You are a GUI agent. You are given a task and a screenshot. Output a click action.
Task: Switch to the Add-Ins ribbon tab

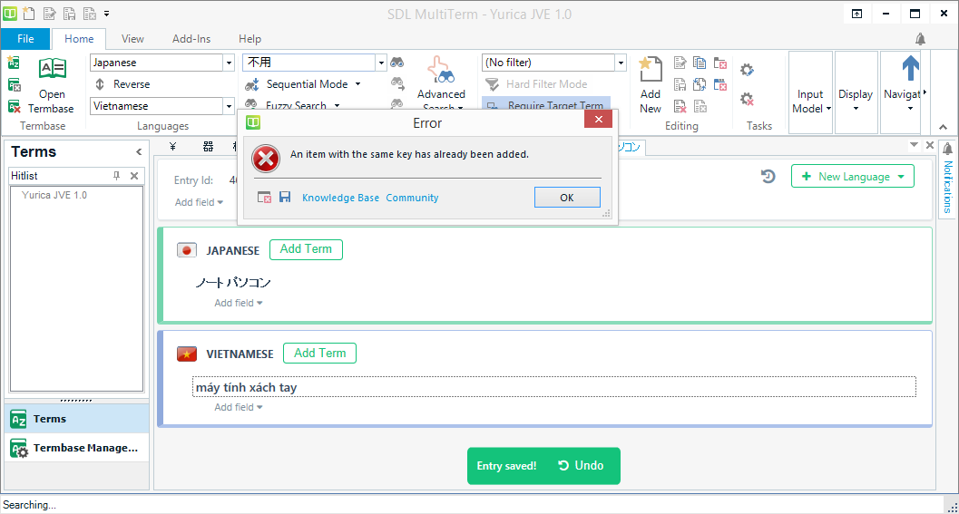191,38
